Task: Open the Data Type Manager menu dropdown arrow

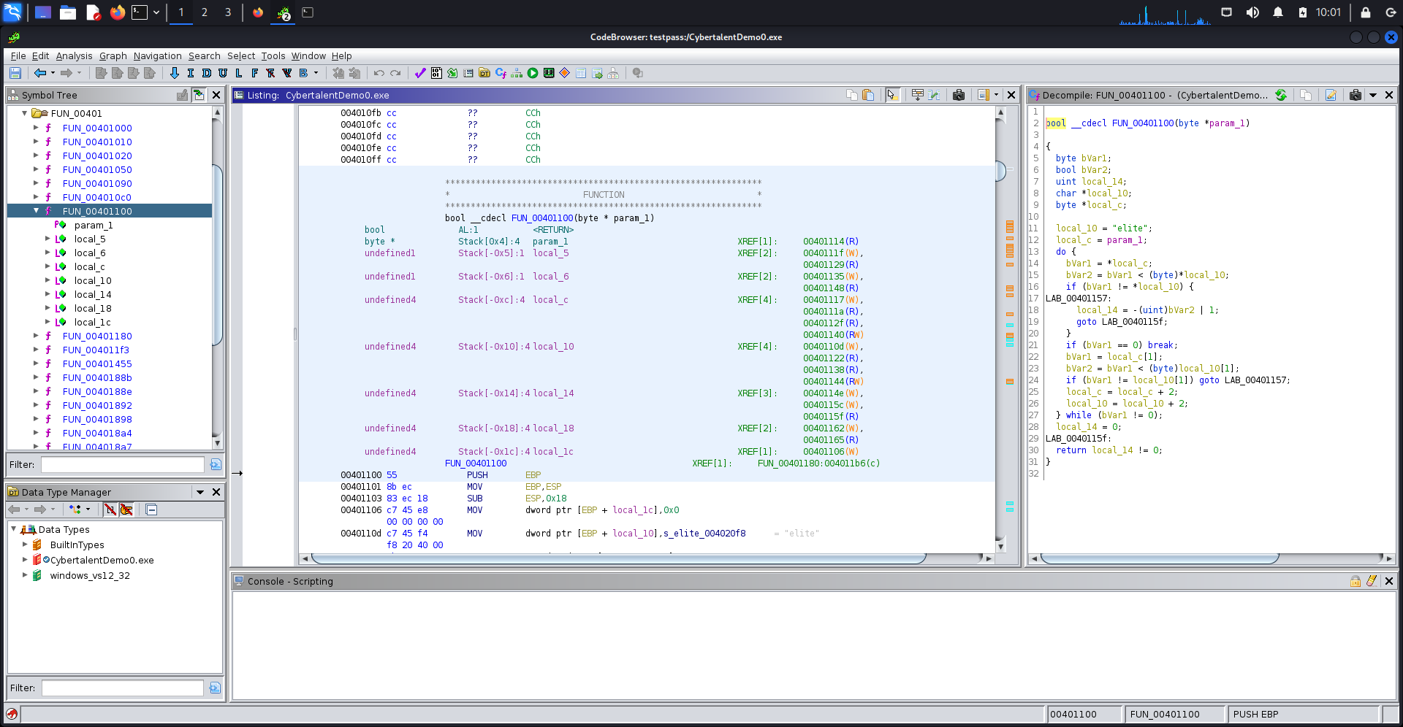Action: click(200, 492)
